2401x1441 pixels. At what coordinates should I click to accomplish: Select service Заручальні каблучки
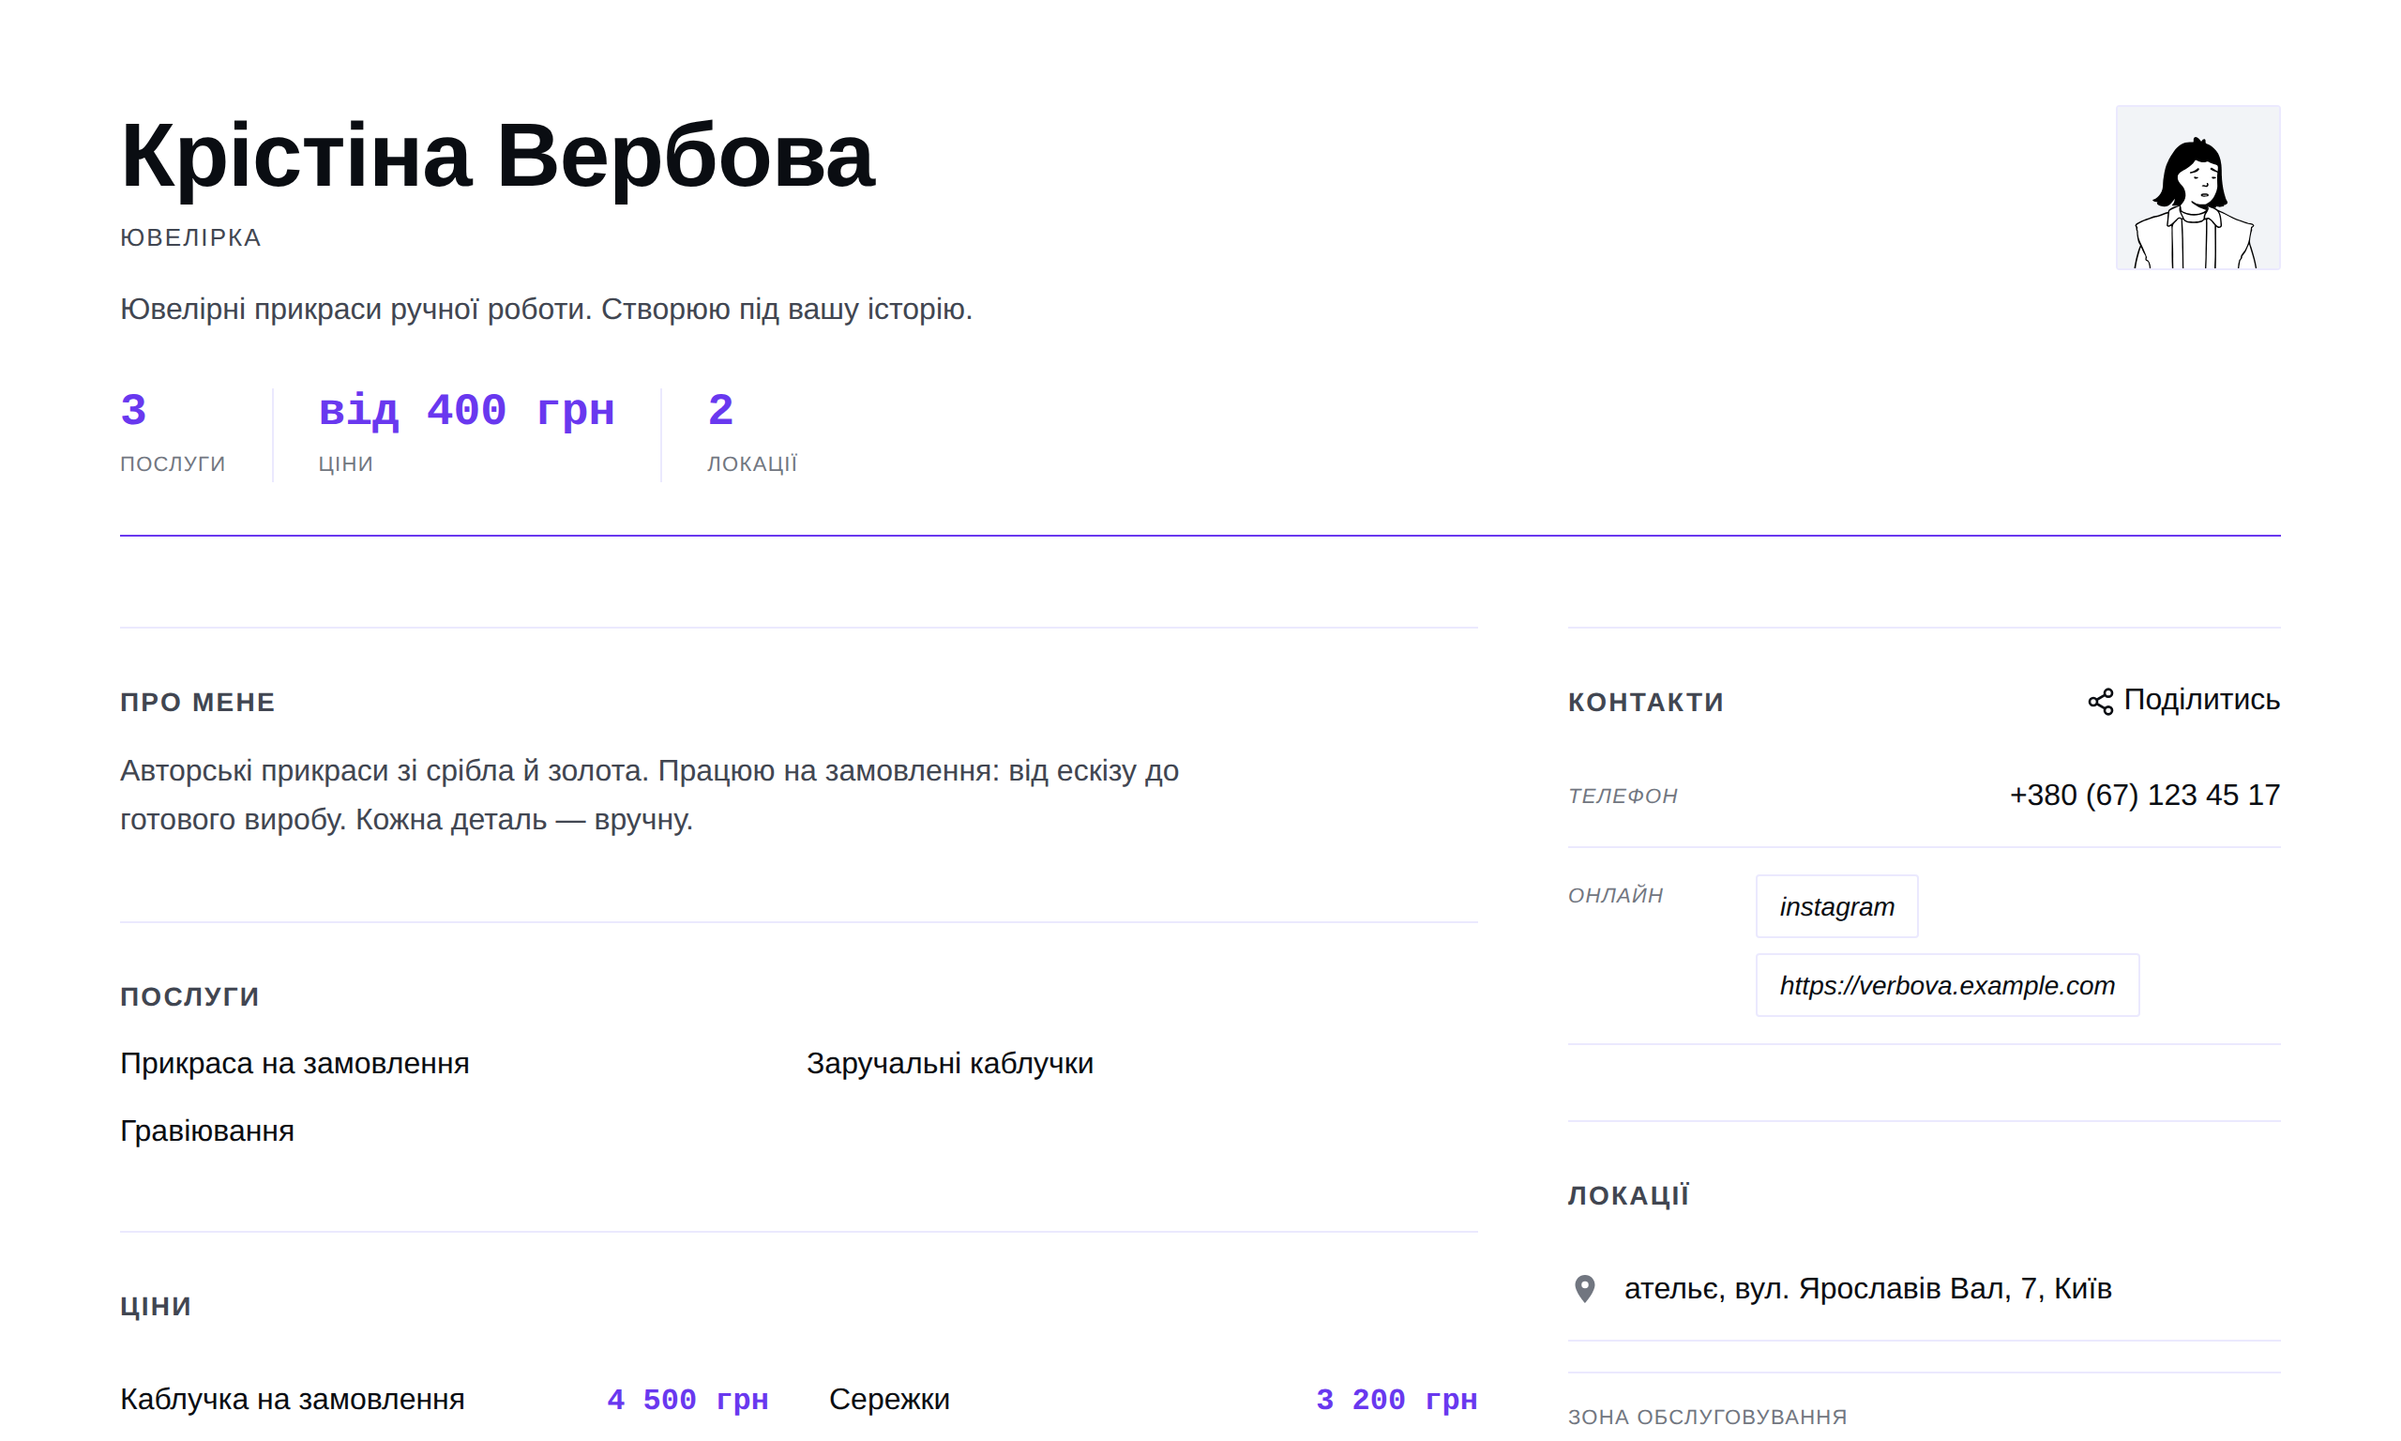point(949,1063)
